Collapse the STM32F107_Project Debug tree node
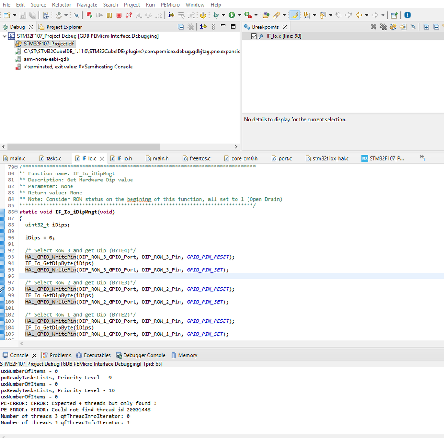Viewport: 444px width, 438px height. coord(4,36)
